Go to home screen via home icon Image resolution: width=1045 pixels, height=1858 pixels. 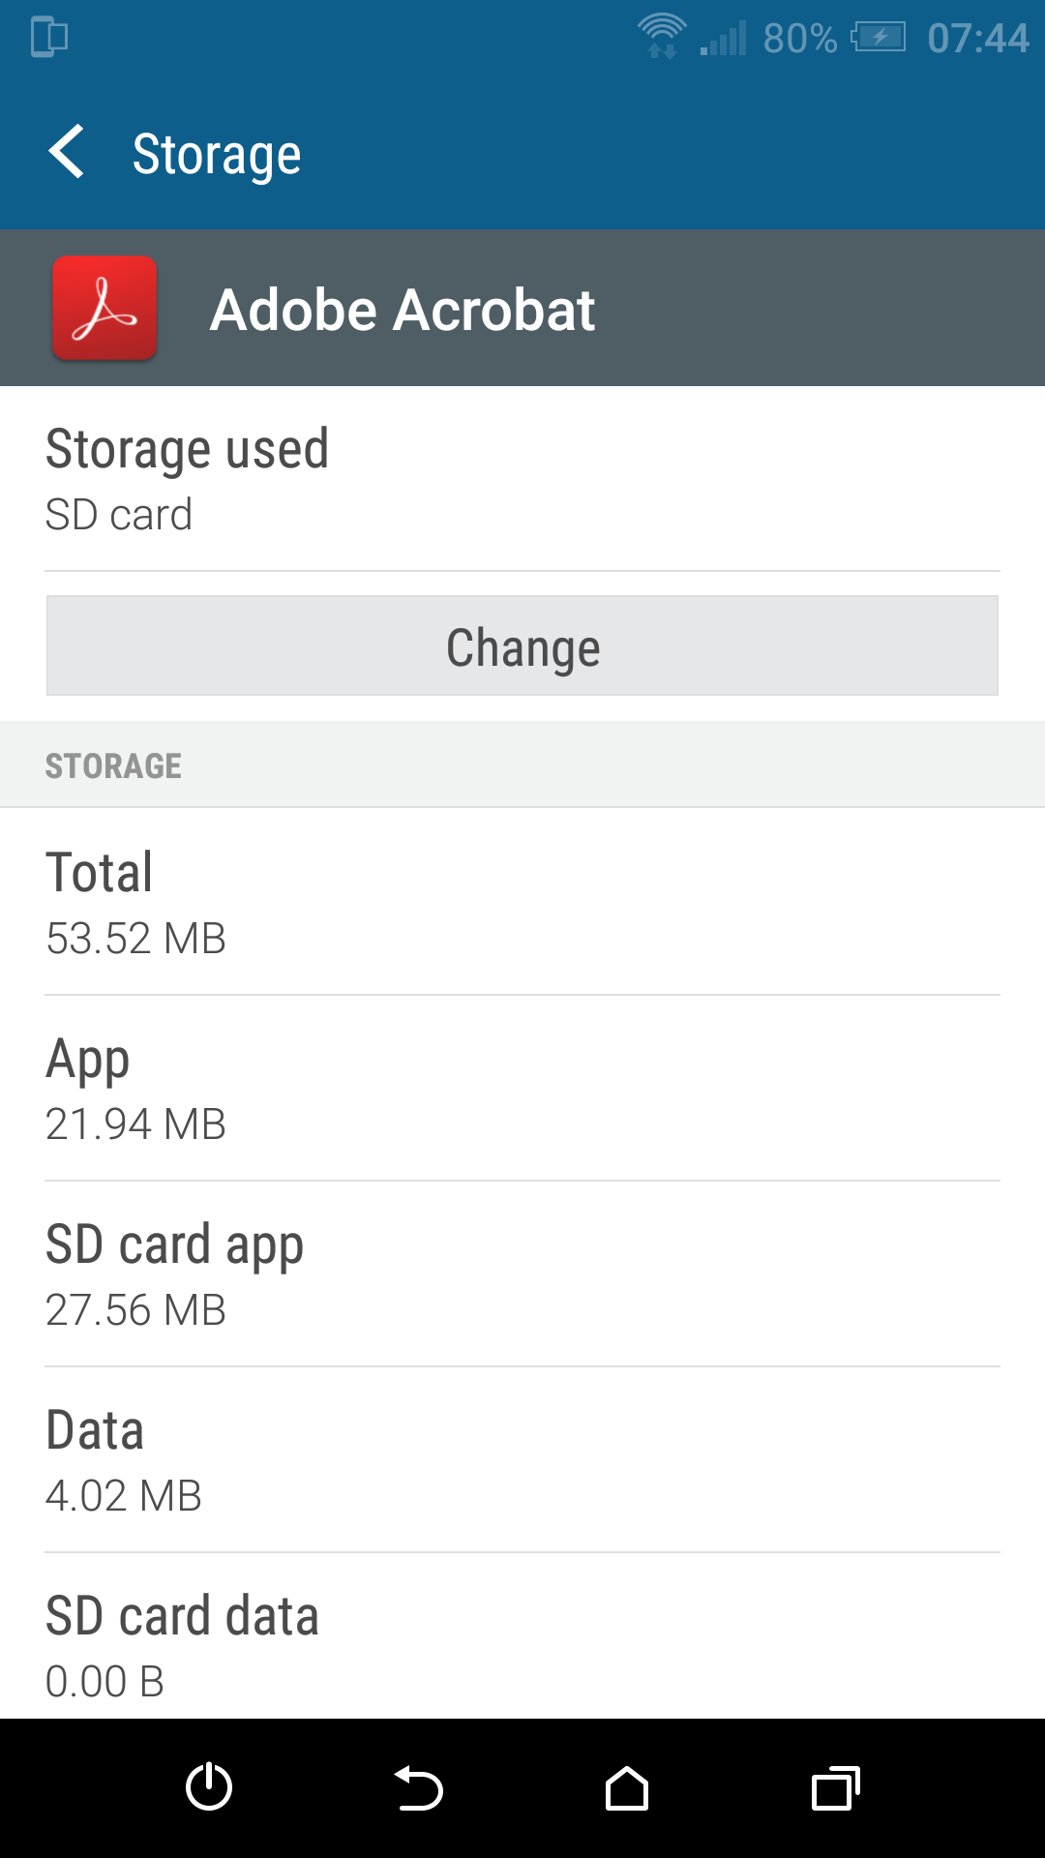click(x=627, y=1788)
